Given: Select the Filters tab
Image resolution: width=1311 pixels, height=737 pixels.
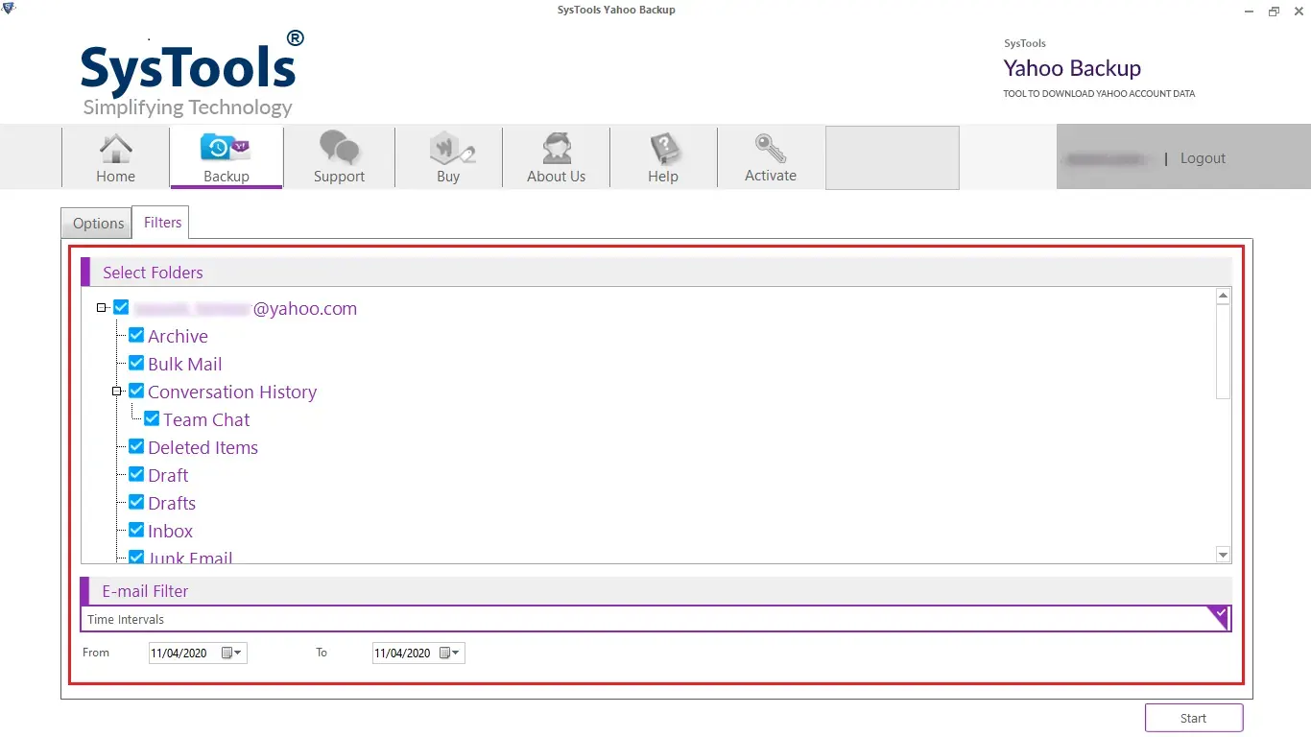Looking at the screenshot, I should click(x=162, y=223).
